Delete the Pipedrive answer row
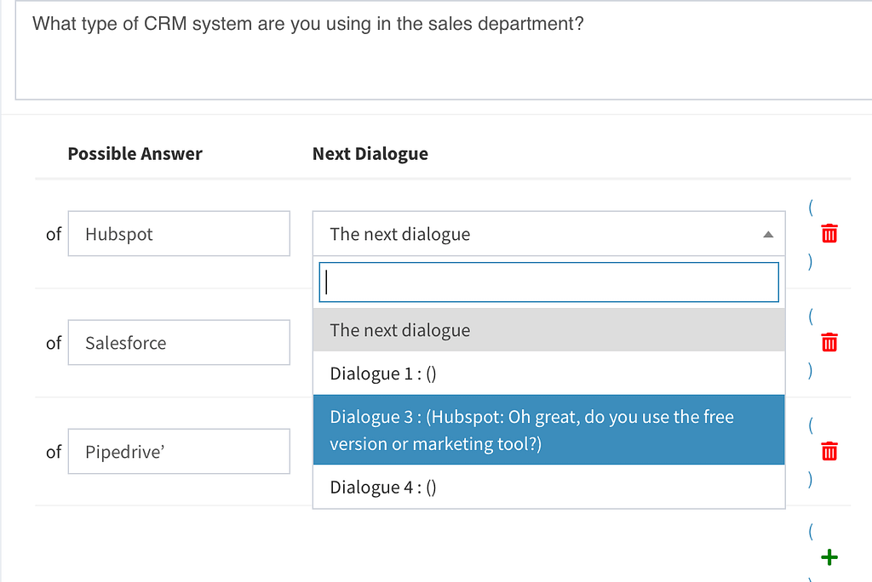The image size is (872, 582). tap(829, 451)
